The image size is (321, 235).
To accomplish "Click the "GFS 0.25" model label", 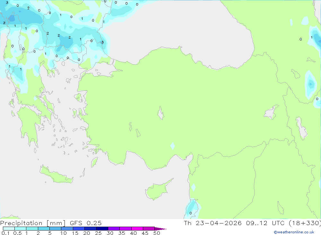I will pyautogui.click(x=86, y=223).
